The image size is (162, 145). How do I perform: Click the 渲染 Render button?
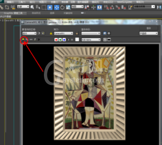(148, 28)
